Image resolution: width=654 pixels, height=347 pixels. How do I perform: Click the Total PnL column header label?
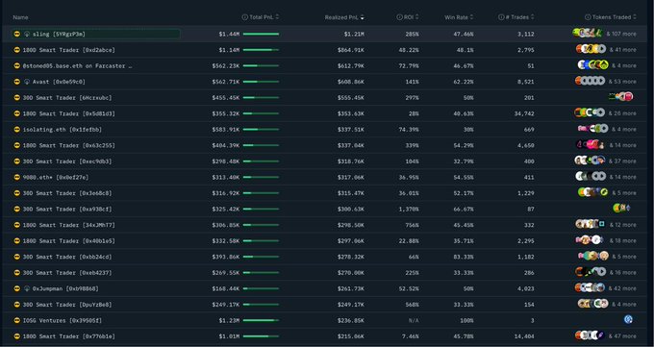[x=261, y=17]
